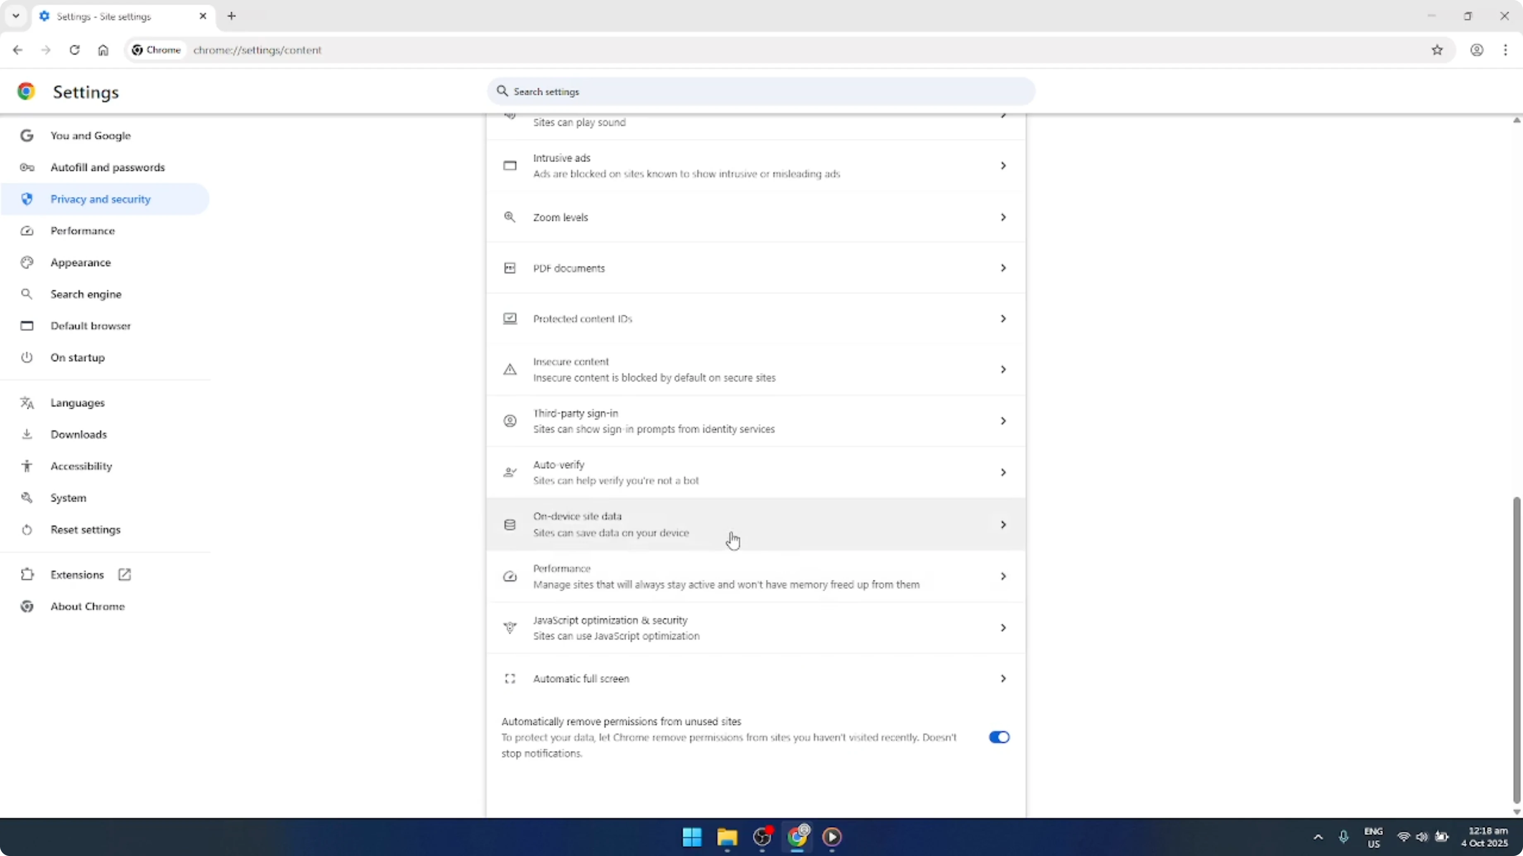This screenshot has height=856, width=1523.
Task: Open the tab search dropdown
Action: (x=15, y=16)
